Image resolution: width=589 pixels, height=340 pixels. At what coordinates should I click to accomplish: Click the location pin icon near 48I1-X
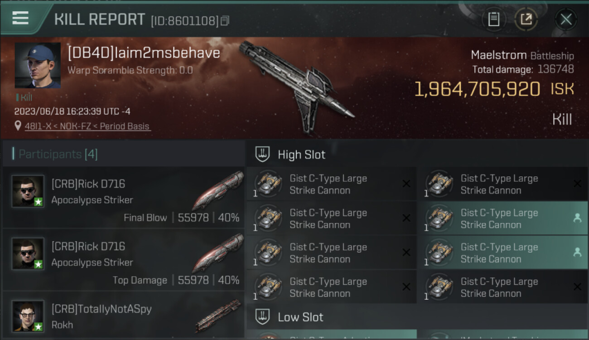18,126
